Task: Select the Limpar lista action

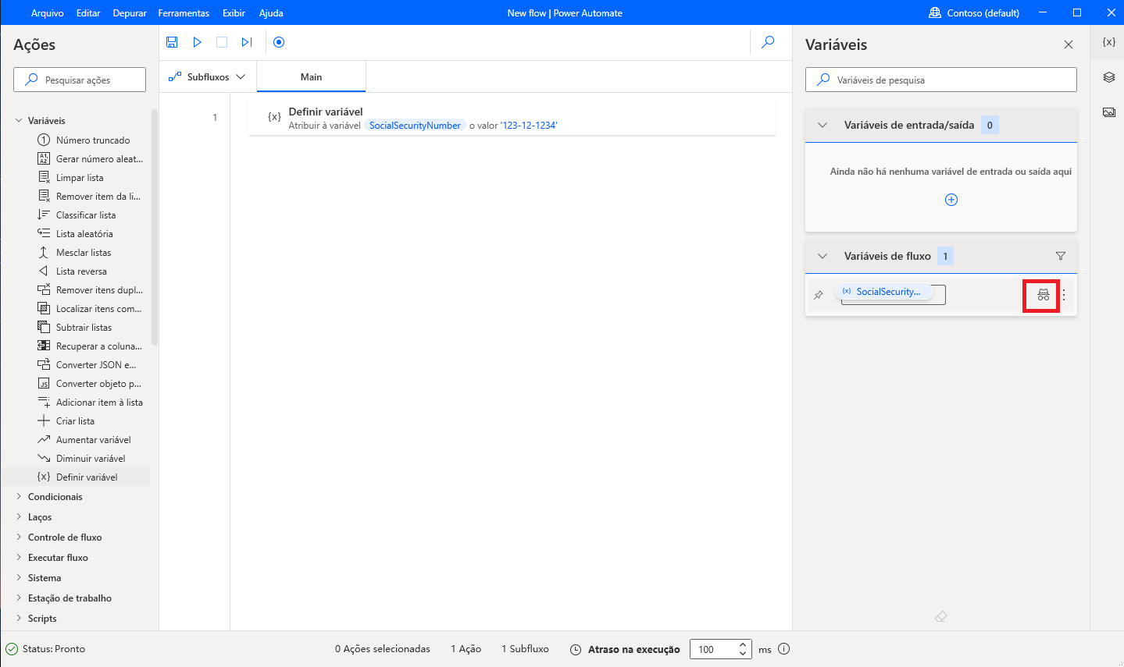Action: point(70,178)
